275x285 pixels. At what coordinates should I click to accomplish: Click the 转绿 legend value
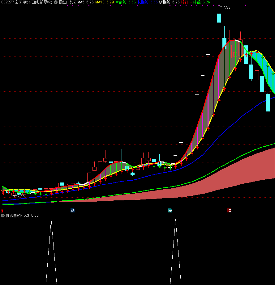tap(201, 2)
